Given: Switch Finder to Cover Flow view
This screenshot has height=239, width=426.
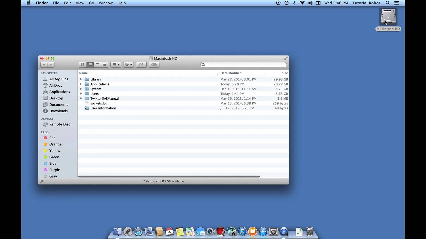Looking at the screenshot, I should [x=105, y=65].
